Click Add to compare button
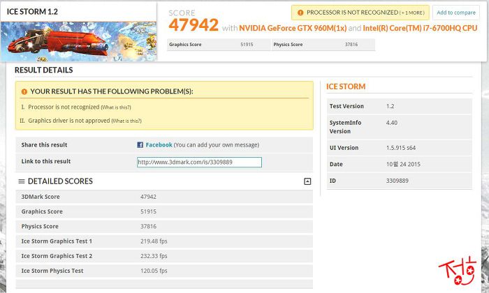489x293 pixels. (456, 13)
